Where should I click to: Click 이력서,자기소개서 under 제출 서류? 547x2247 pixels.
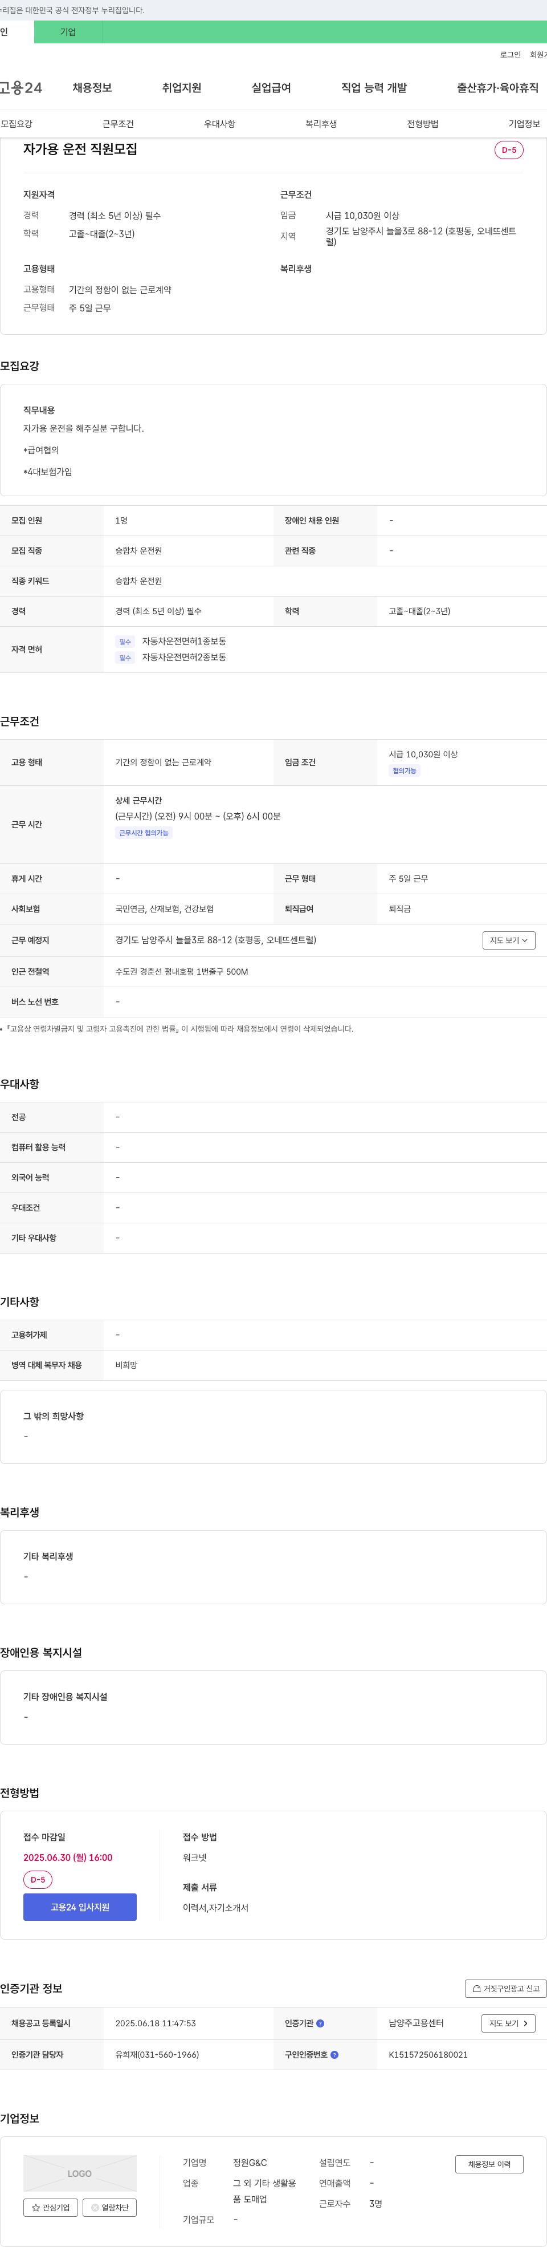(x=215, y=1907)
